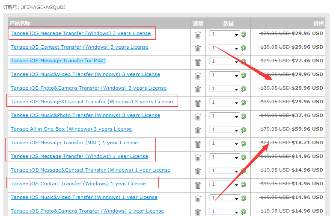This screenshot has width=336, height=216.
Task: Select the order number 3FZ4AGE-AGQUBJ text
Action: click(43, 7)
